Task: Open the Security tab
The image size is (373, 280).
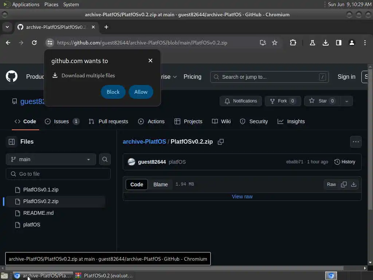Action: (254, 121)
